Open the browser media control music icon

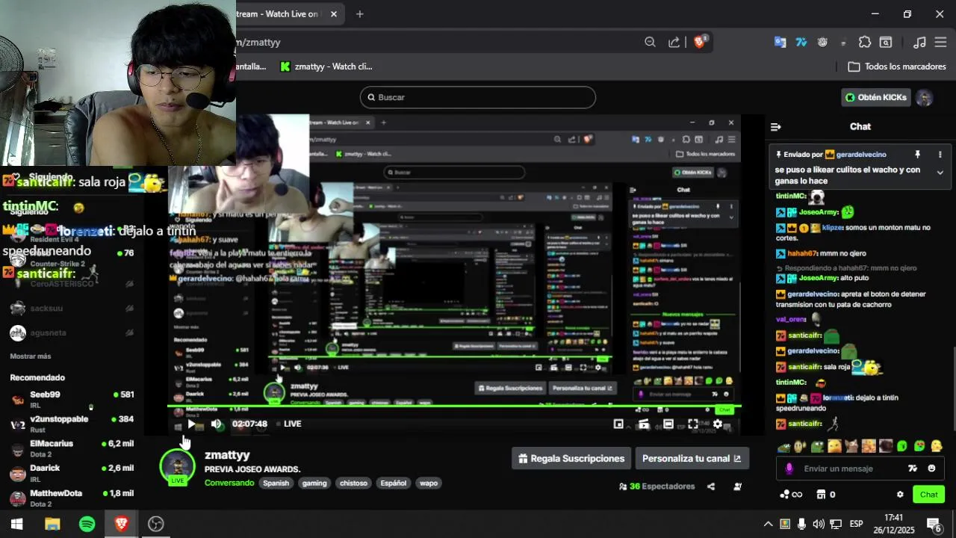(920, 42)
